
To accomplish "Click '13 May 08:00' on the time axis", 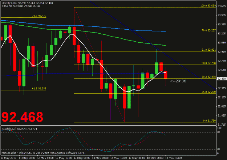I will [82, 158].
